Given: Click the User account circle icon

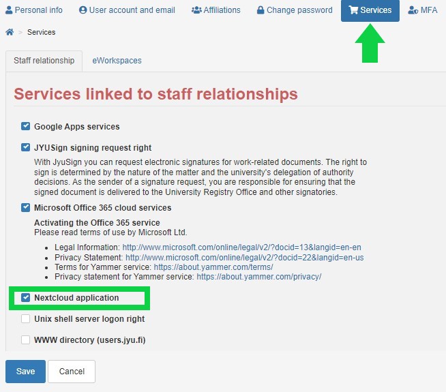Looking at the screenshot, I should [83, 10].
